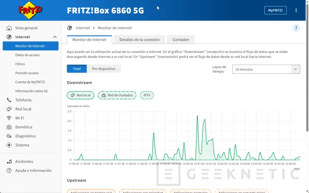Switch to Detalles de la conexión tab
Screen dimensions: 309x193
click(x=139, y=40)
